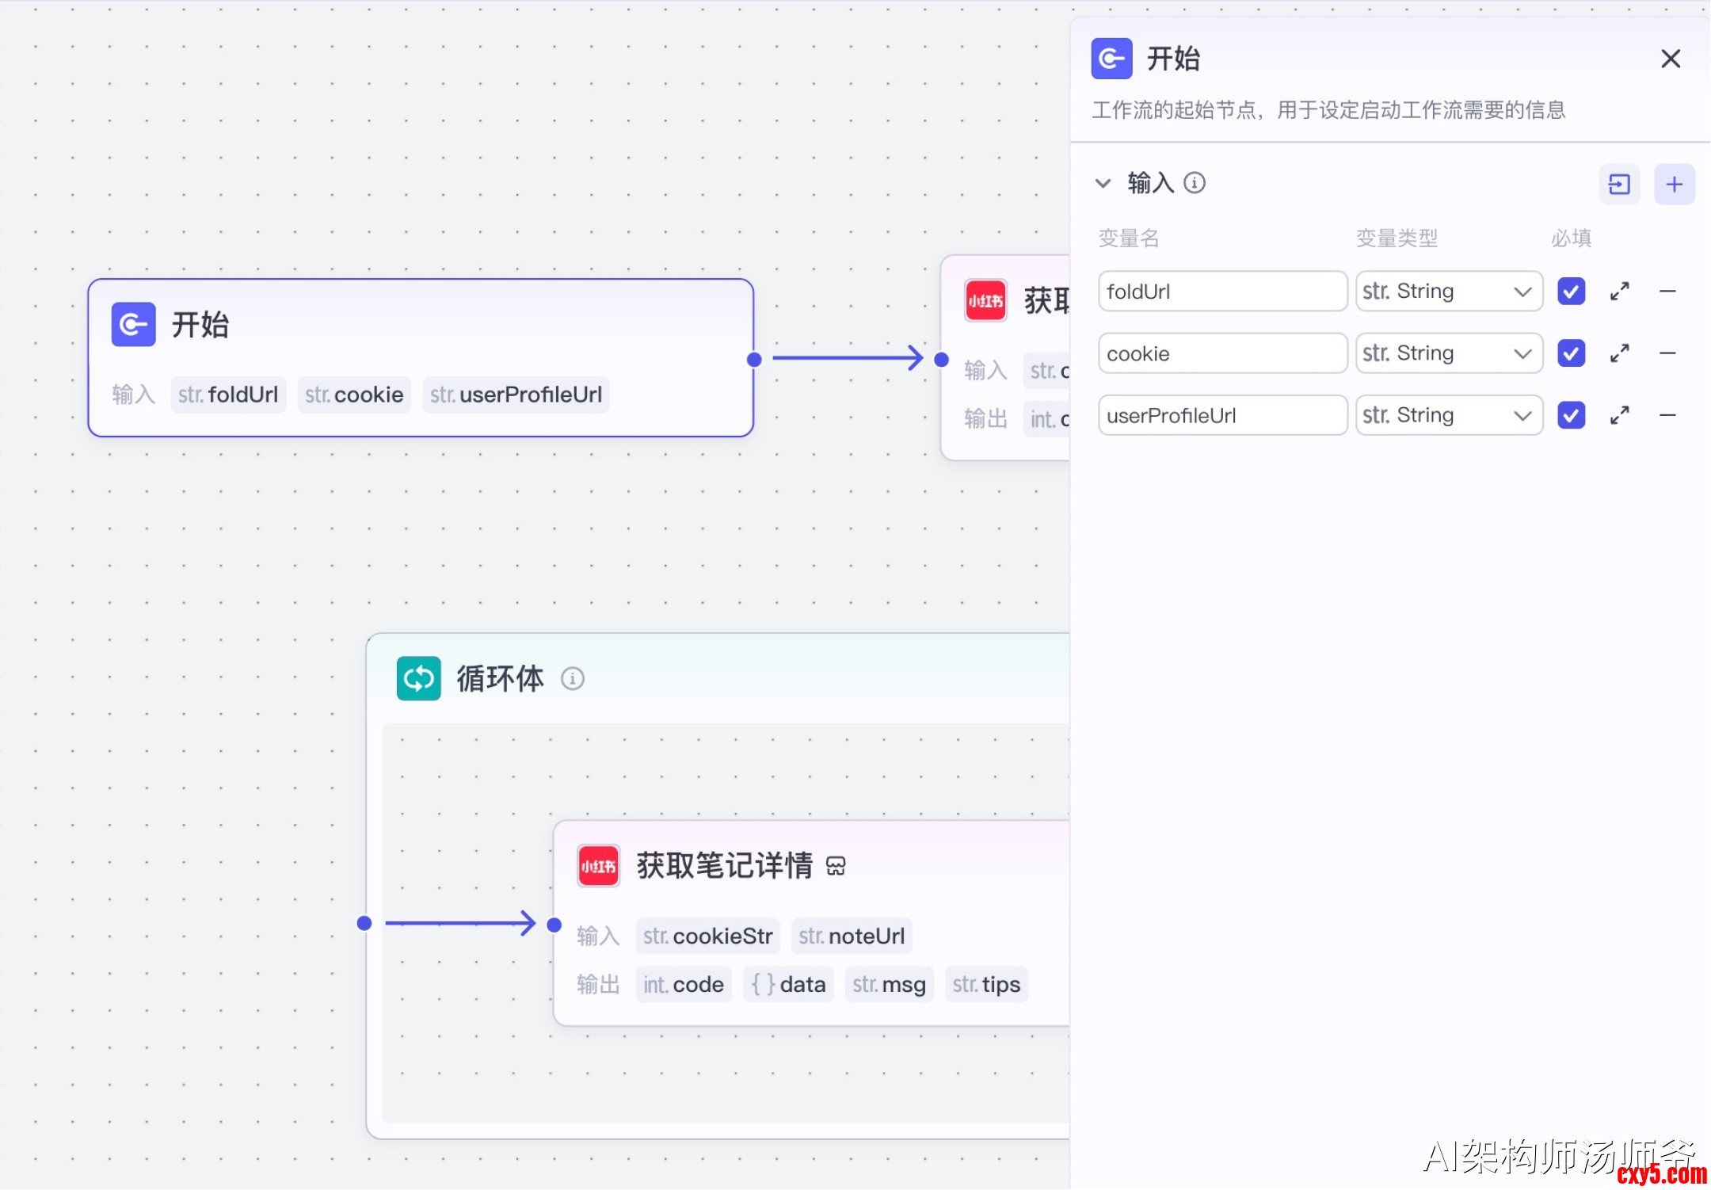Select the 开始 start node on canvas
1711x1190 pixels.
[420, 326]
